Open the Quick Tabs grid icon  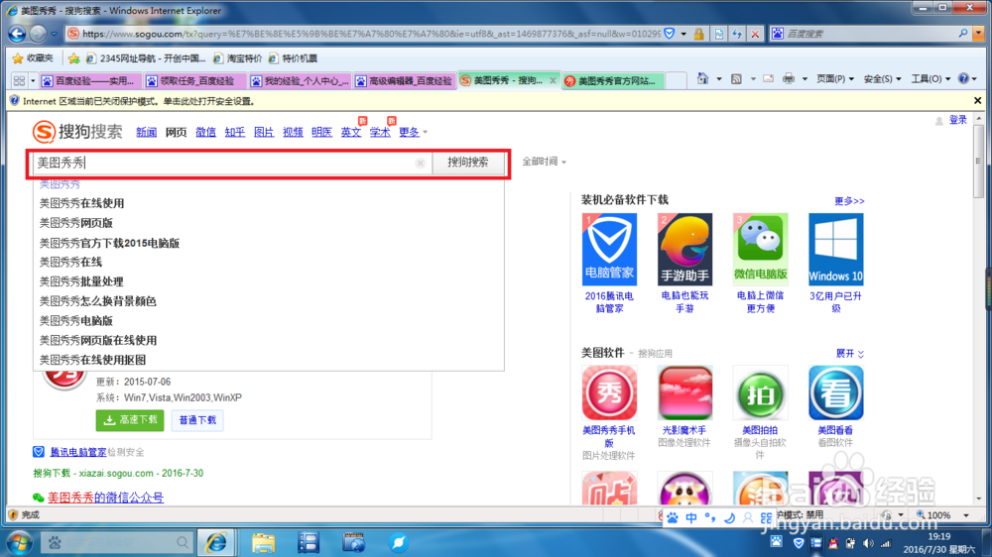tap(19, 80)
